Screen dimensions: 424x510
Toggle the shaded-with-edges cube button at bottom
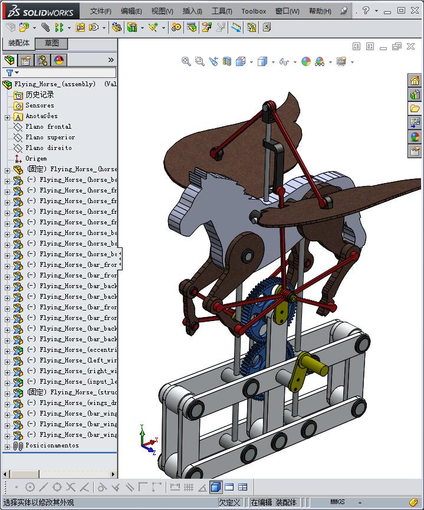215,487
